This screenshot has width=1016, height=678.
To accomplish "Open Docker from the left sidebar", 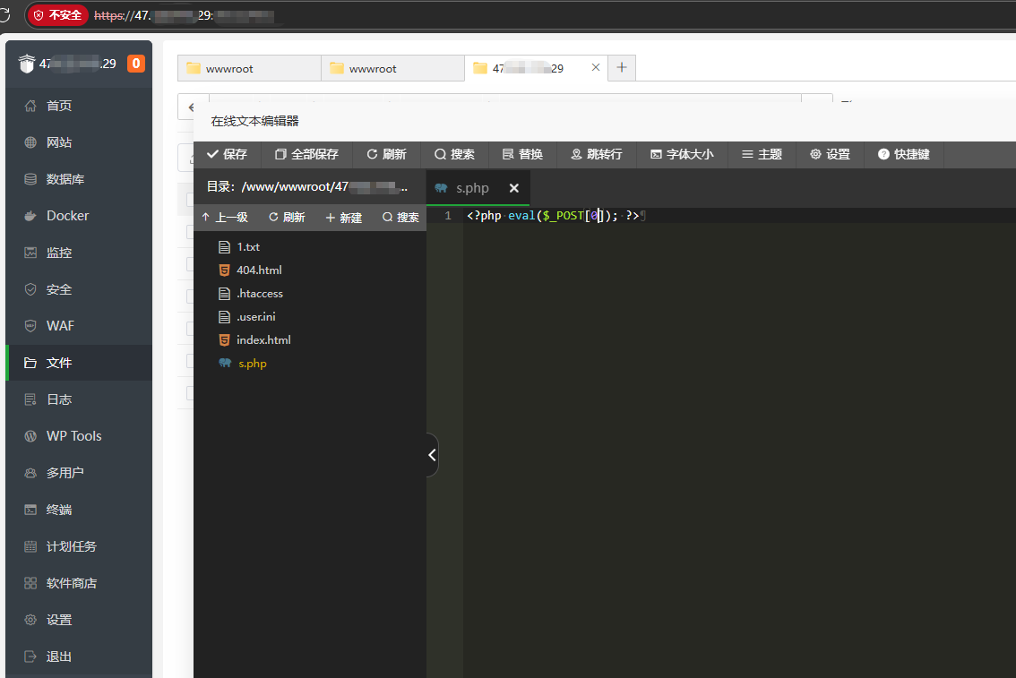I will click(x=67, y=216).
